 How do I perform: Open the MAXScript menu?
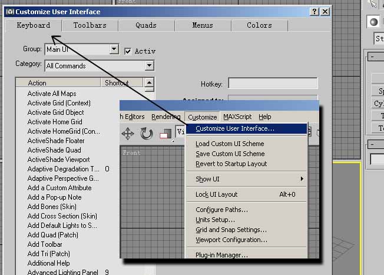(237, 117)
